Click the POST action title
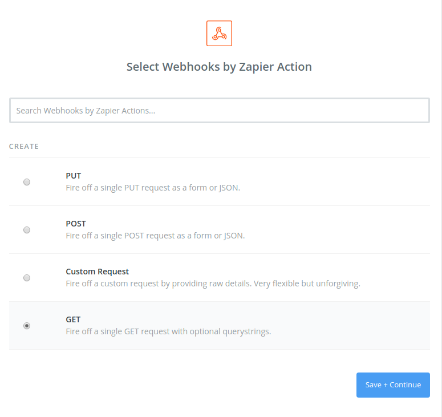The height and width of the screenshot is (417, 442). (76, 224)
